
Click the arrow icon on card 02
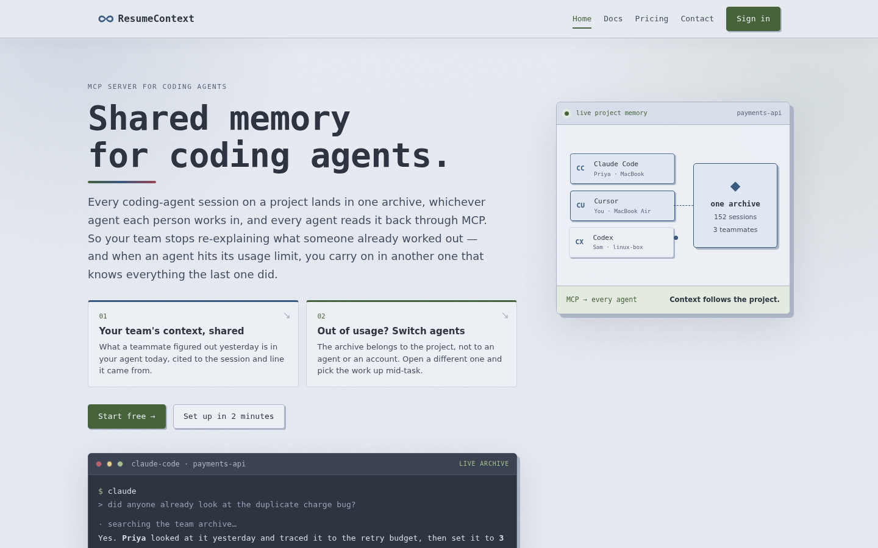coord(505,315)
